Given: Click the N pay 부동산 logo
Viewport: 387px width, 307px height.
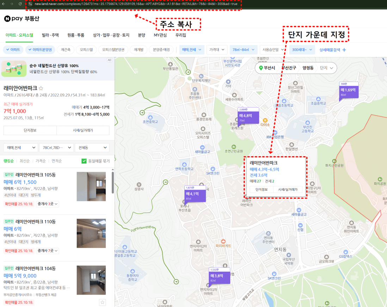Looking at the screenshot, I should (x=22, y=19).
